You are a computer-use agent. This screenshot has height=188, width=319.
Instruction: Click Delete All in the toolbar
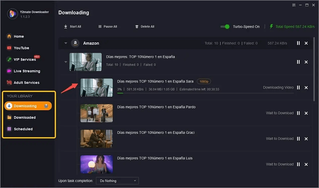click(144, 27)
